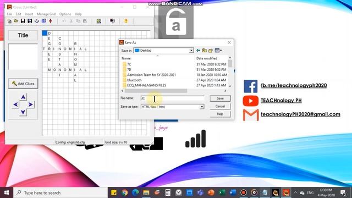Select the blue highlighted top-left grid cell

[x=45, y=33]
